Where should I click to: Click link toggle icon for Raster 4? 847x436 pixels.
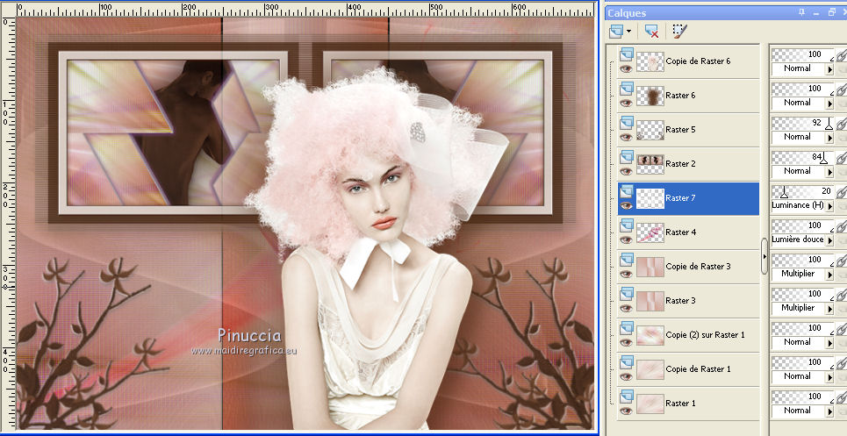click(x=842, y=227)
